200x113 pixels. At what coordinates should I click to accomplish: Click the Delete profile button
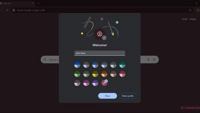(x=127, y=96)
